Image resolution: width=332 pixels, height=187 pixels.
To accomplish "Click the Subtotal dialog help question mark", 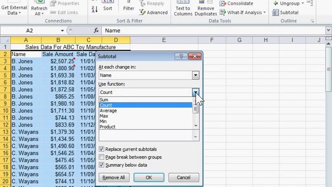I will 181,57.
